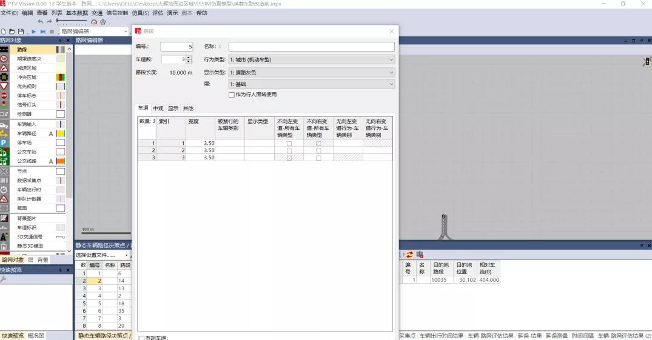Select the 路段 (Links) network object icon
This screenshot has height=340, width=652.
4,50
